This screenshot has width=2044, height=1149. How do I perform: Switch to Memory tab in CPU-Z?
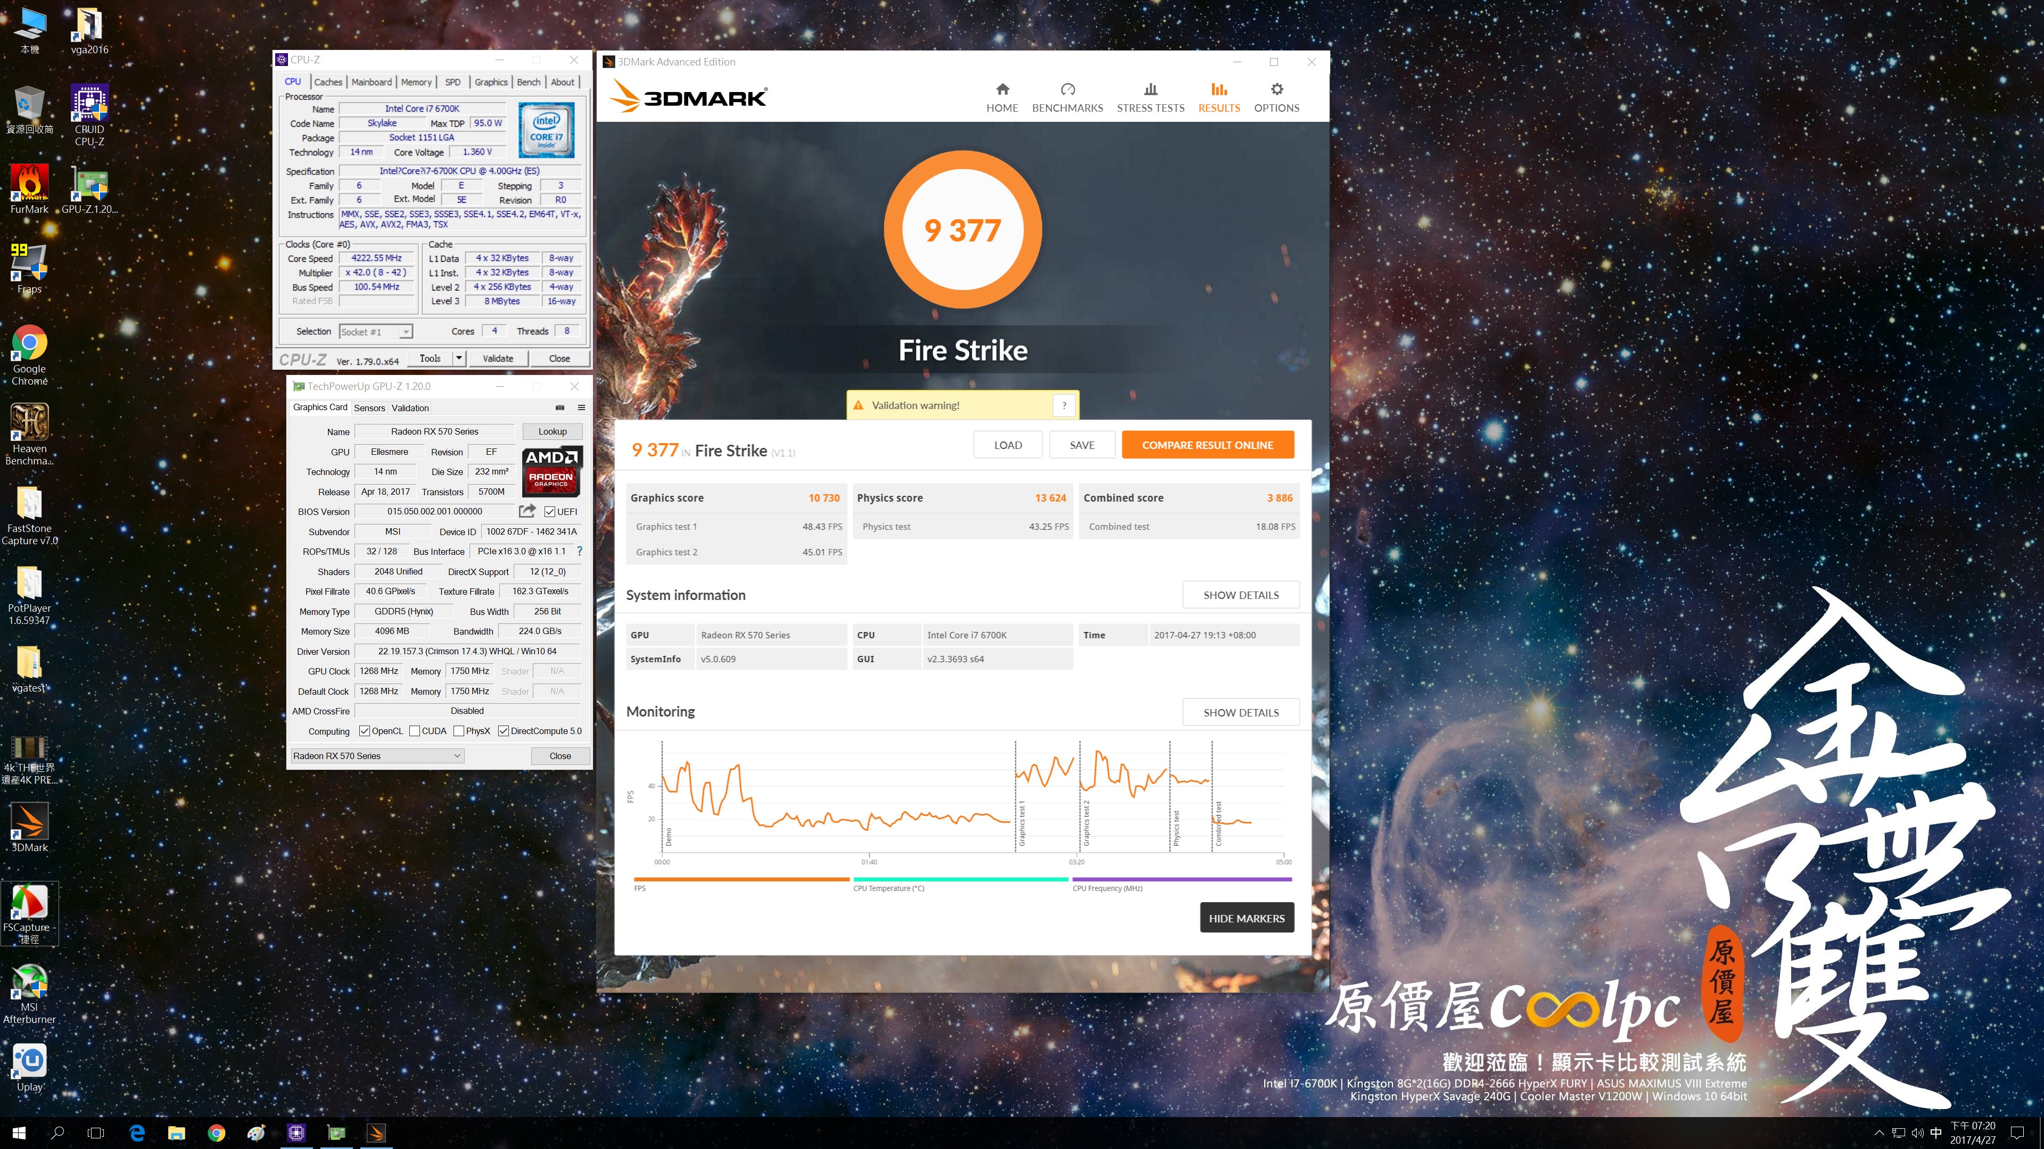click(416, 82)
